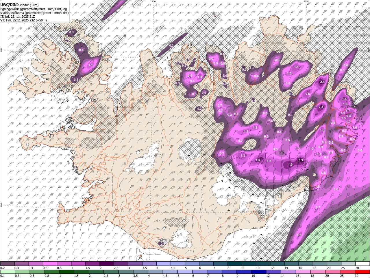This screenshot has width=370, height=278.
Task: Select the 3–3.5 grey-green swatch, lower row
Action: click(x=126, y=272)
